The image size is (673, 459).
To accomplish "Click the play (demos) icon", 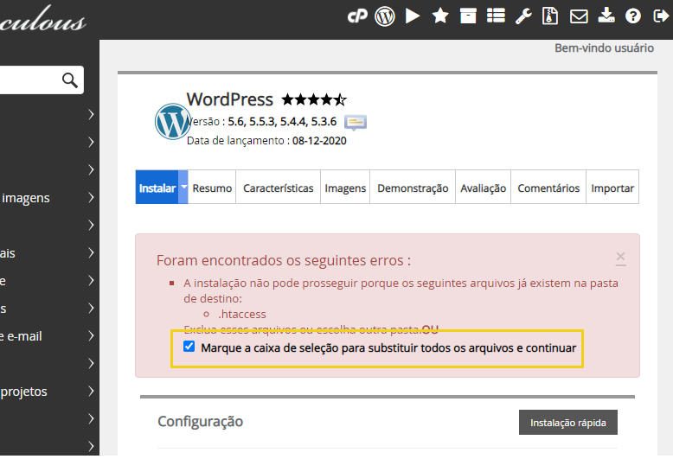I will pyautogui.click(x=413, y=16).
